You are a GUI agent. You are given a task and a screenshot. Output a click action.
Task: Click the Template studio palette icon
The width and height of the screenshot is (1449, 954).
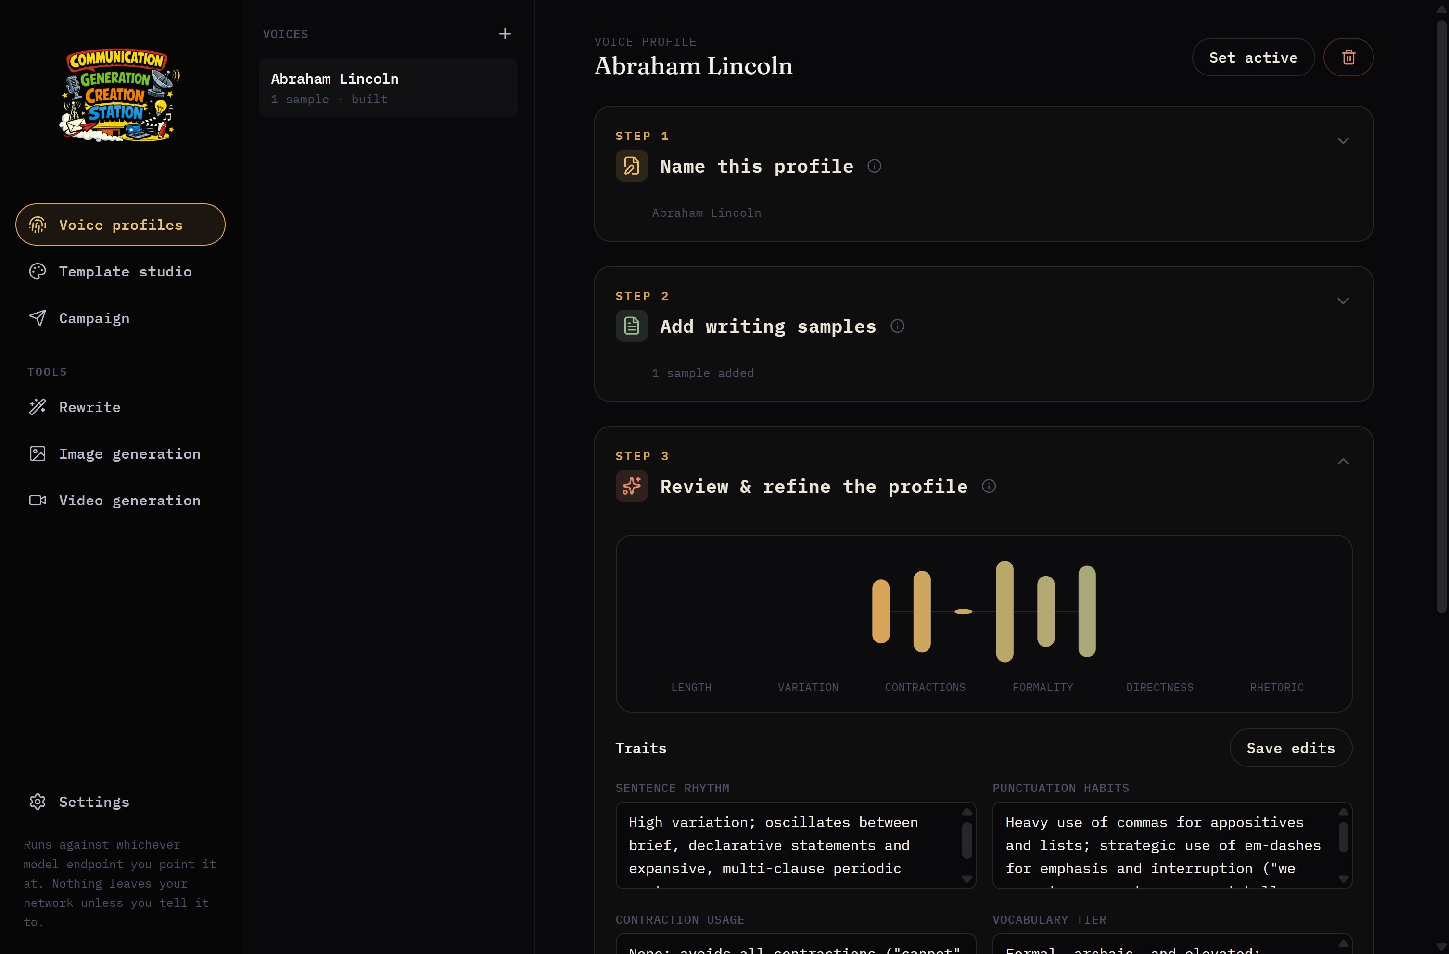coord(38,271)
